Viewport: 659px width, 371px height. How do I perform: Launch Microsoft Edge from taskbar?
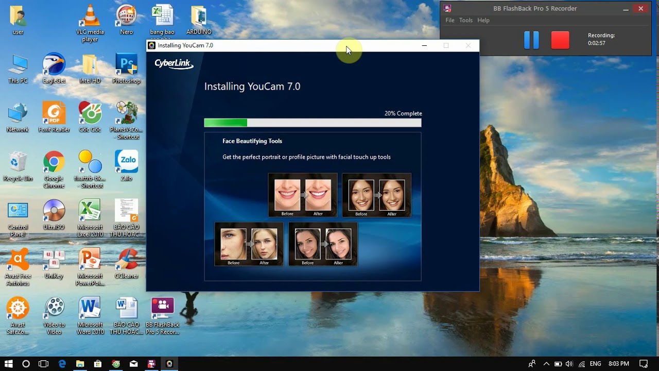click(62, 364)
